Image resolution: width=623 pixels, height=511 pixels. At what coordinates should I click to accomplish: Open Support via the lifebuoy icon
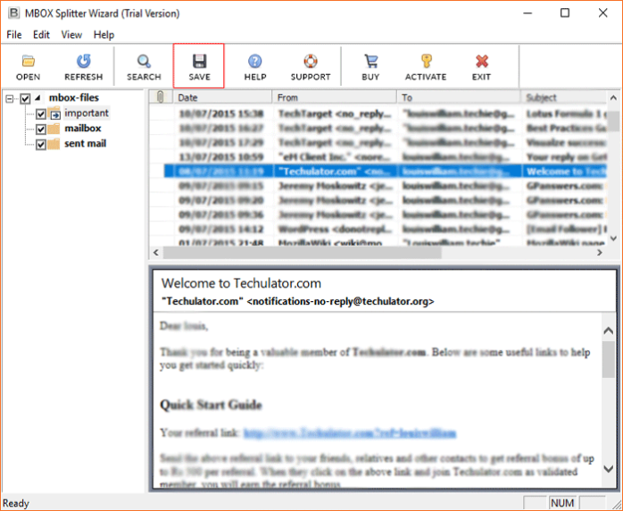point(311,62)
